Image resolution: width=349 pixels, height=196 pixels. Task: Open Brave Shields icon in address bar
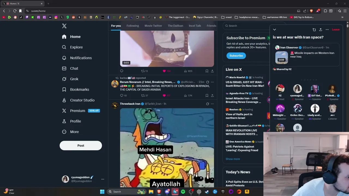coord(311,11)
